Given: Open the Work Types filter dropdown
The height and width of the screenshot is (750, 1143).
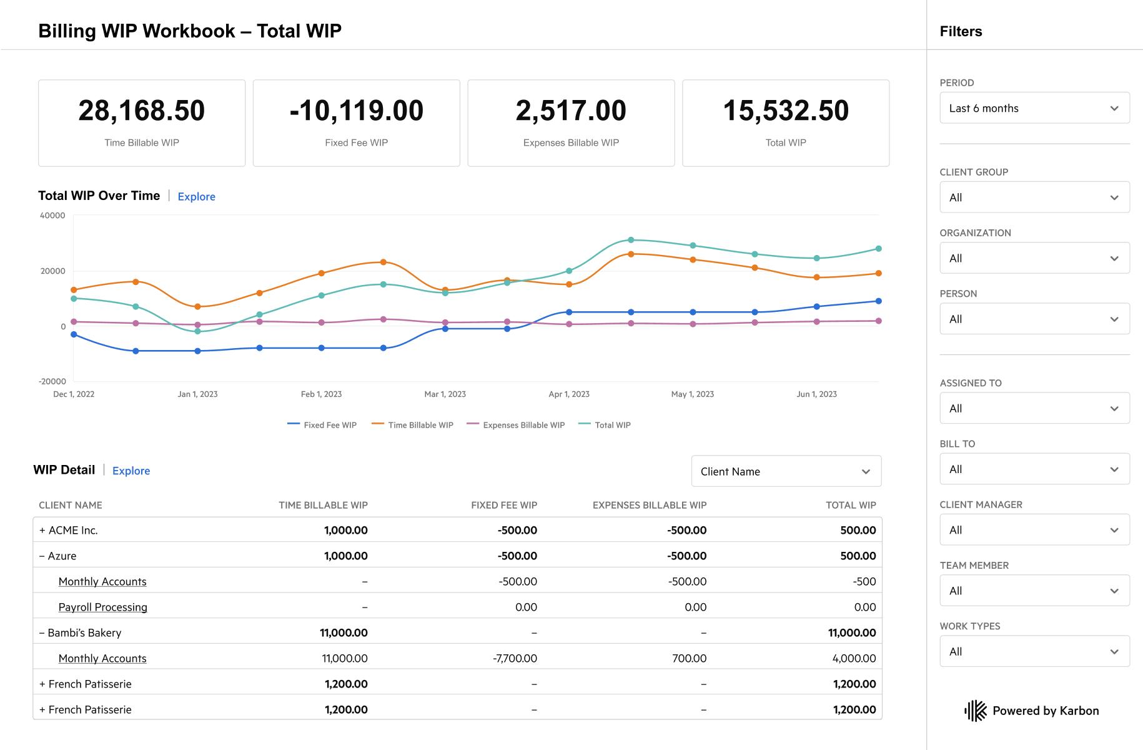Looking at the screenshot, I should click(x=1034, y=651).
